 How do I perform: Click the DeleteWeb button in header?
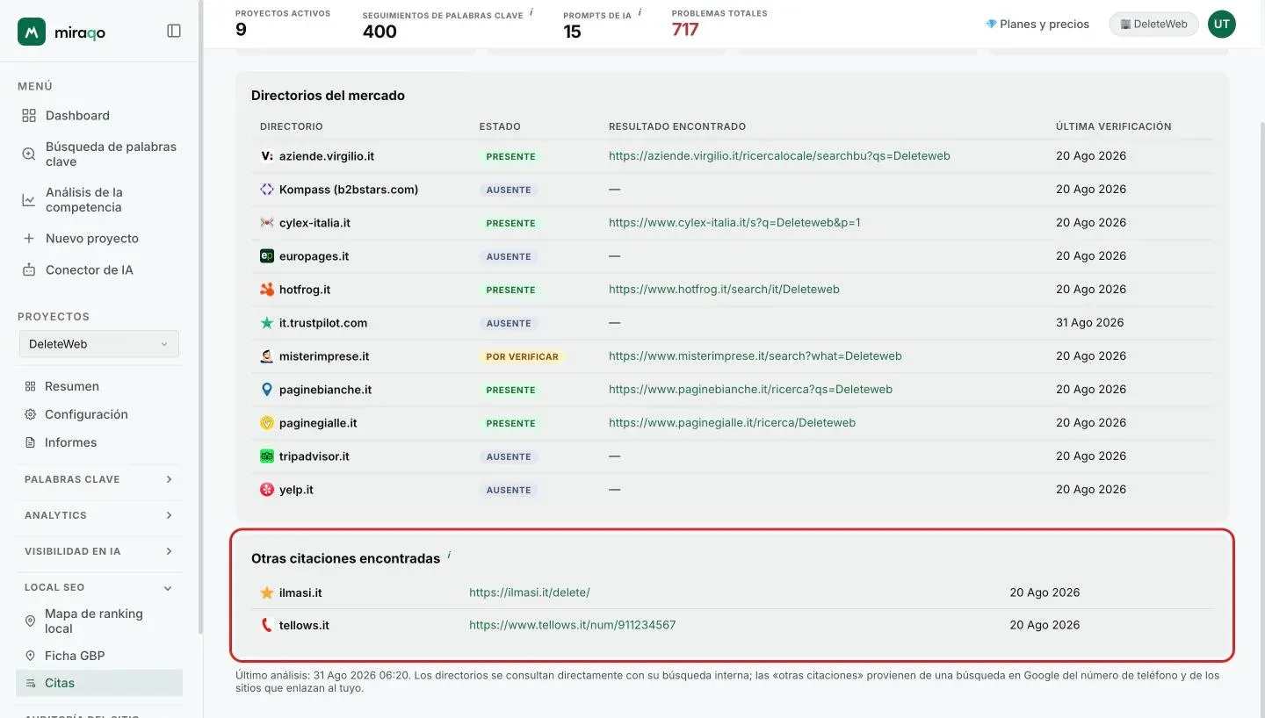[1153, 24]
